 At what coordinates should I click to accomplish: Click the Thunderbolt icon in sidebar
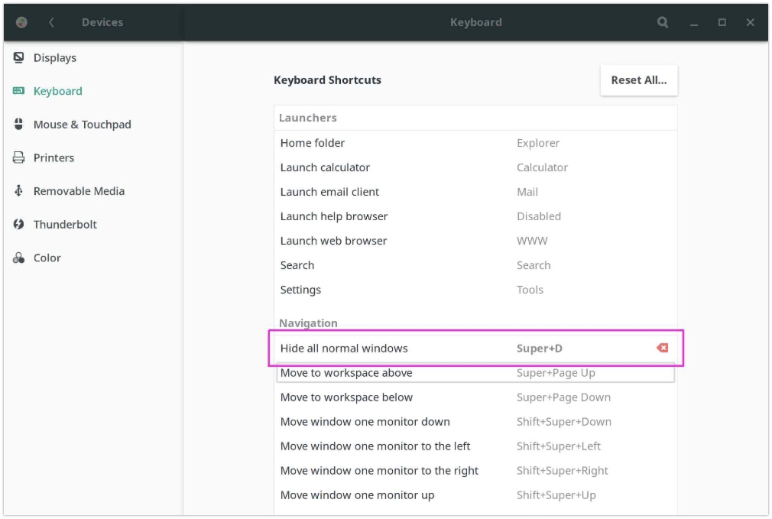point(19,225)
